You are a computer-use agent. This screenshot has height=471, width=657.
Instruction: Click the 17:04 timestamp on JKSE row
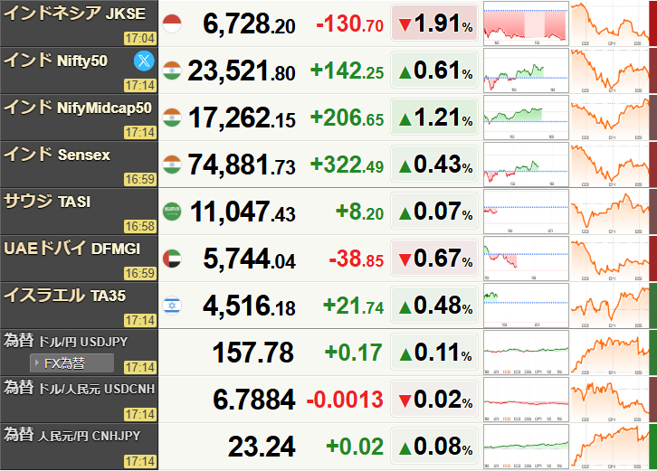[140, 39]
